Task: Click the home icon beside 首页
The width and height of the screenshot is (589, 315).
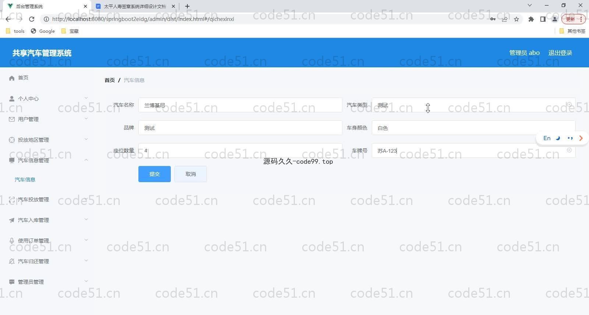Action: (12, 78)
